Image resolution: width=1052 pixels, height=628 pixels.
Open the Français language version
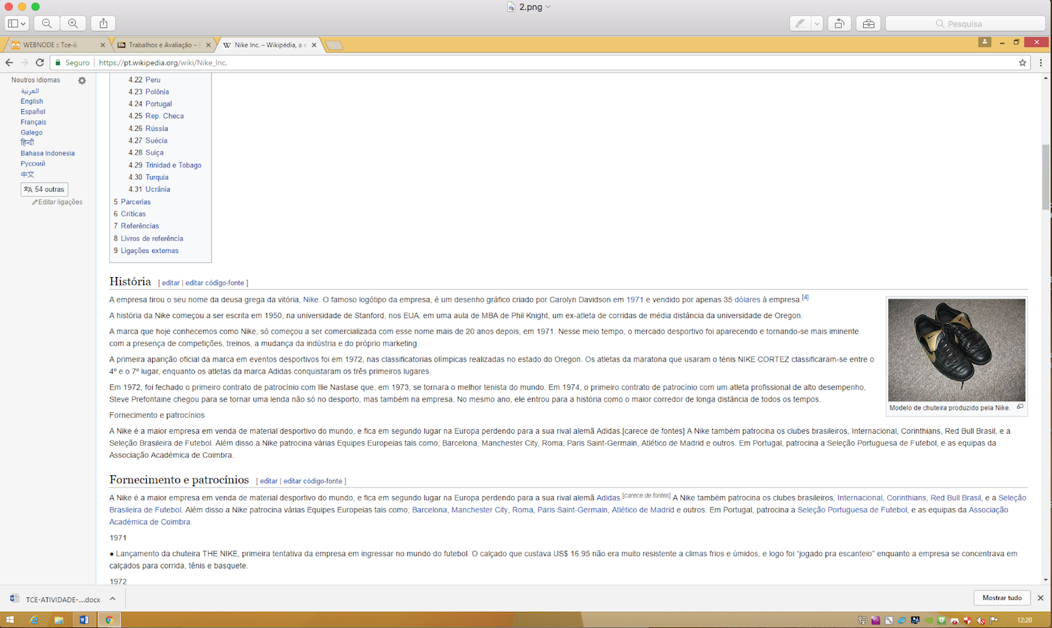tap(34, 122)
